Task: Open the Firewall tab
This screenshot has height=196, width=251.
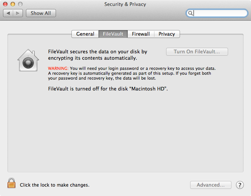Action: click(141, 34)
